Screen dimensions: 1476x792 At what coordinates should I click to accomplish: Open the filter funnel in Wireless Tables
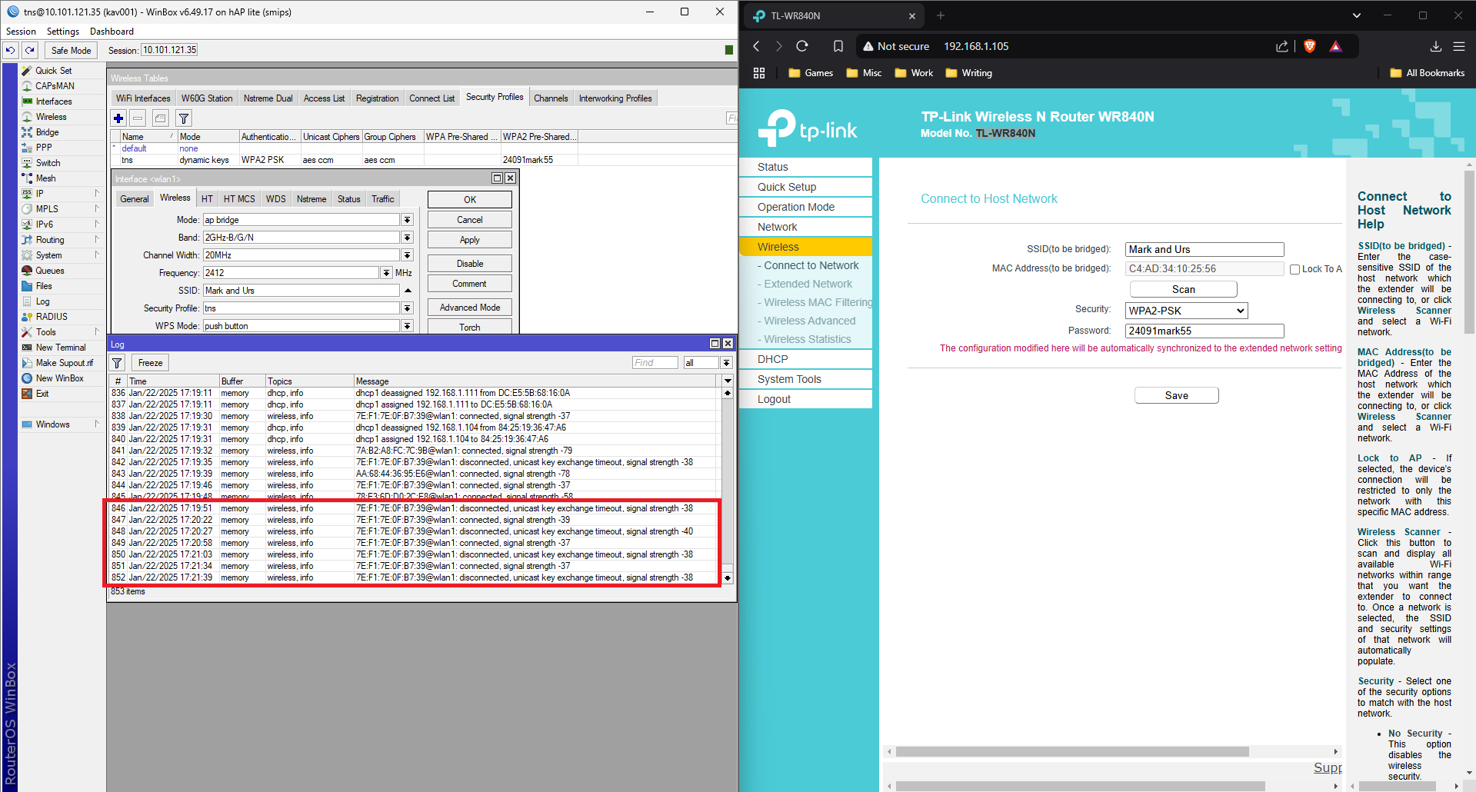tap(184, 118)
